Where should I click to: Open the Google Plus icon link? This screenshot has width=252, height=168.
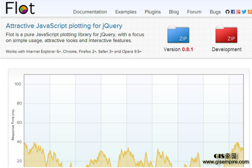click(x=238, y=12)
